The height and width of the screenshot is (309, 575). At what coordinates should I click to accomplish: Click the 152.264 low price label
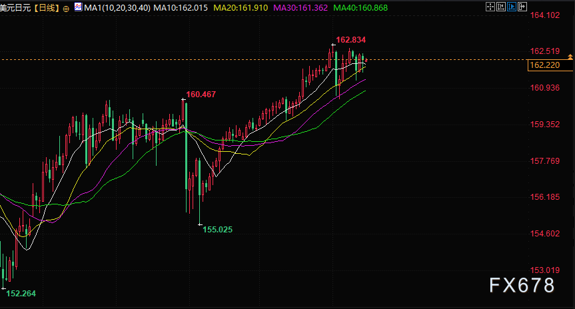tap(21, 293)
